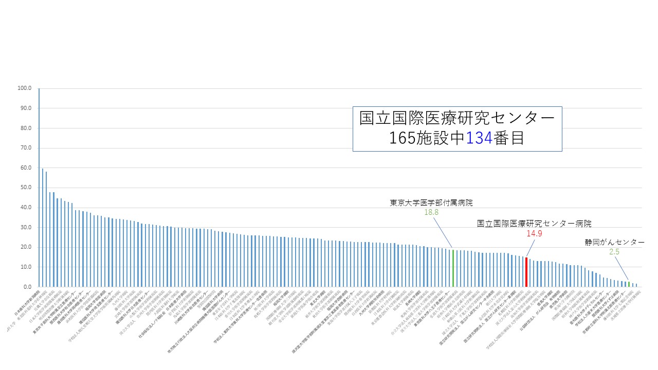Select the callout label 静岡がんセンター
This screenshot has width=658, height=370.
pos(614,243)
